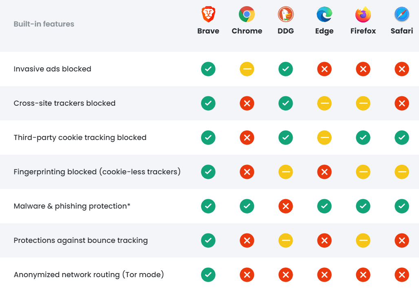The height and width of the screenshot is (289, 419).
Task: Click Edge's red X for fingerprinting blocked
Action: tap(324, 172)
